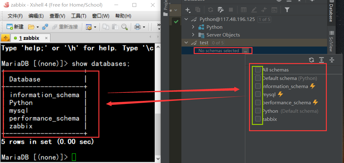Screen dimensions: 344x163
Task: Click the Xshell scrollbar down arrow
Action: (x=158, y=158)
